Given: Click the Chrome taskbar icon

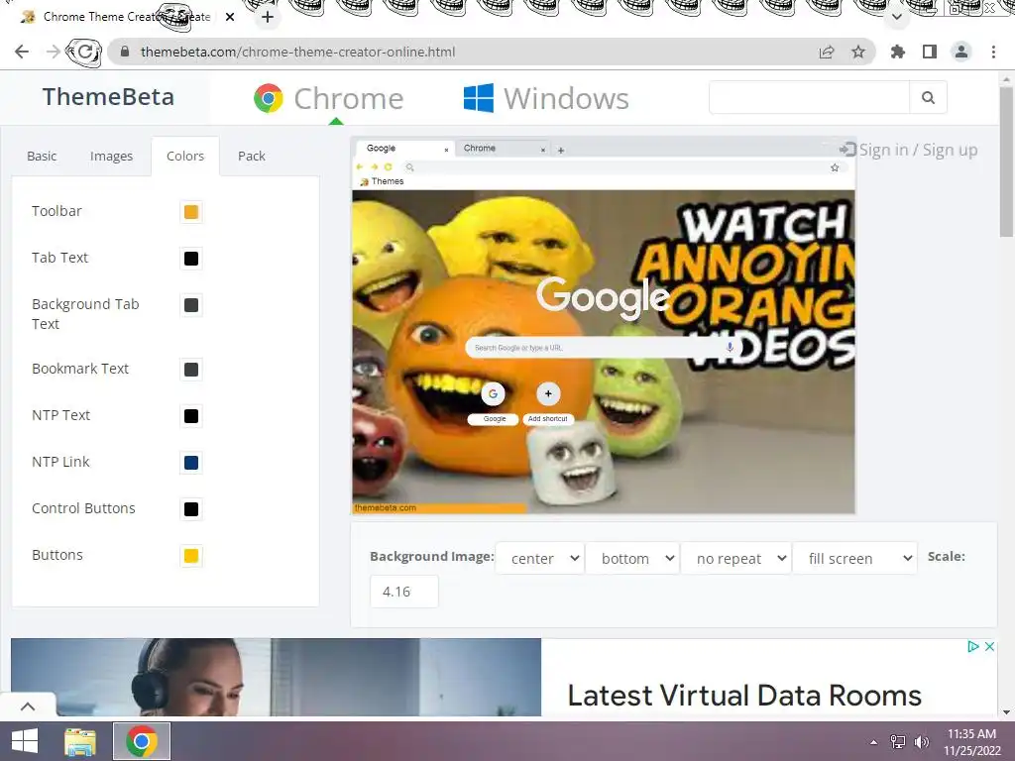Looking at the screenshot, I should click(142, 741).
